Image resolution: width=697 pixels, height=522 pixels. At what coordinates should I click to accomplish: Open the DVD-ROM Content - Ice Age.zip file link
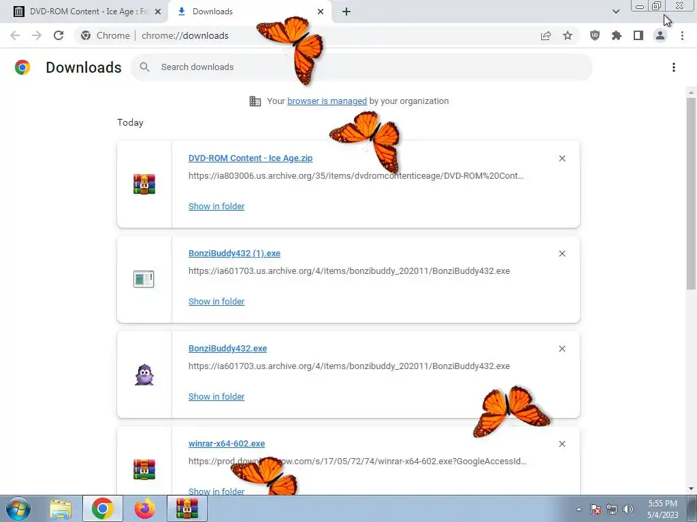[250, 158]
